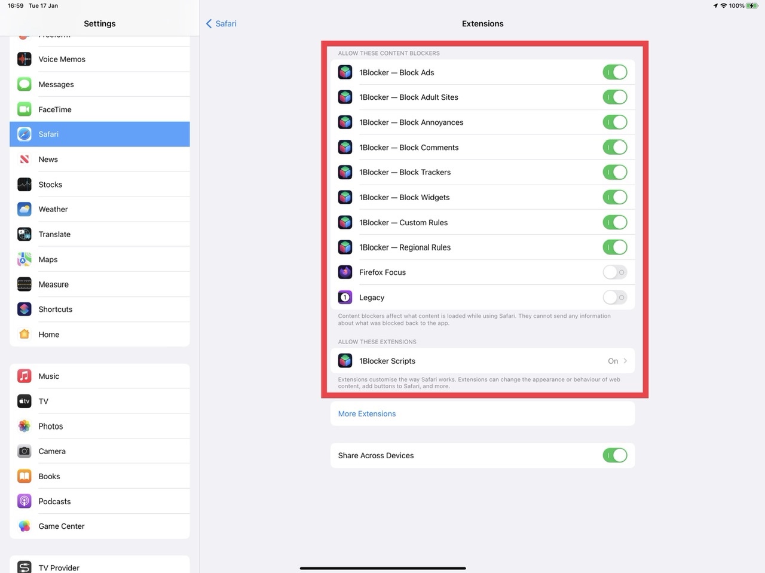This screenshot has width=765, height=573.
Task: Tap the home indicator bar
Action: 382,568
